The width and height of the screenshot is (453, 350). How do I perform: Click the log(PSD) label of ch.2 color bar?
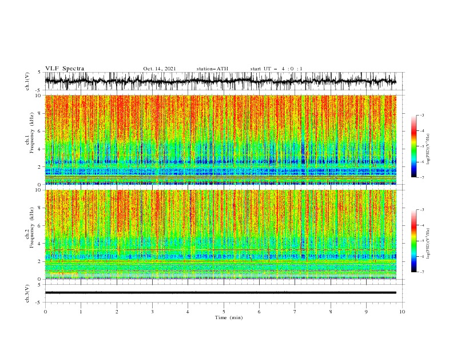428,244
